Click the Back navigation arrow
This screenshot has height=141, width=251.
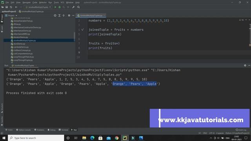[16, 7]
